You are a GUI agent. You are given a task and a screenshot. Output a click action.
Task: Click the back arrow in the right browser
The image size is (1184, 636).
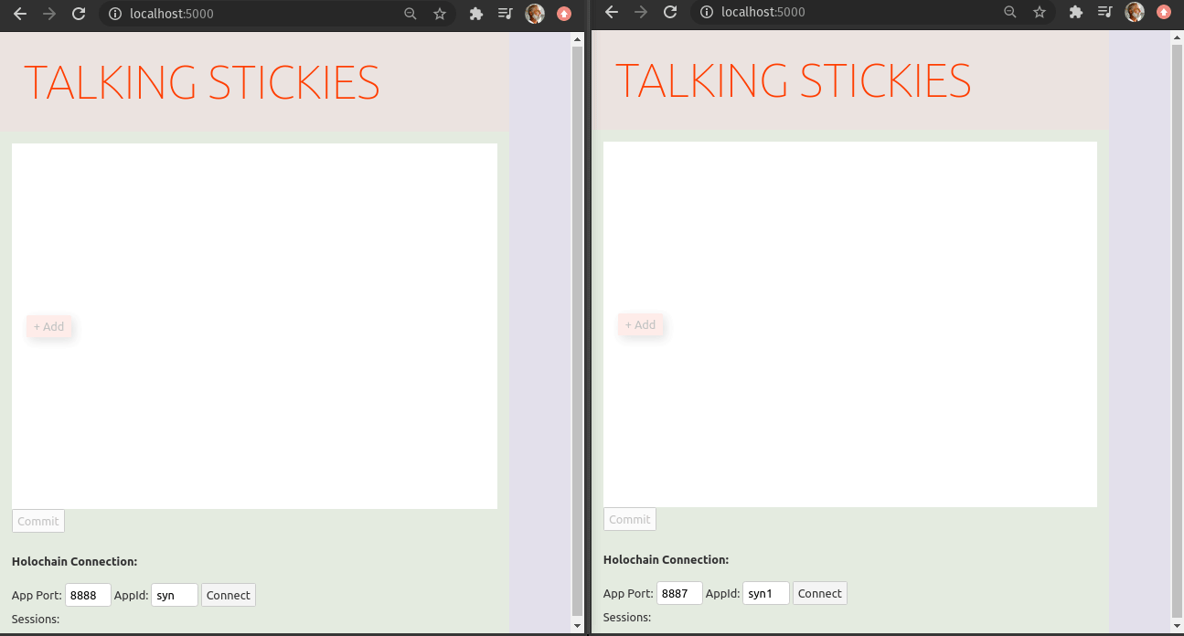tap(612, 13)
